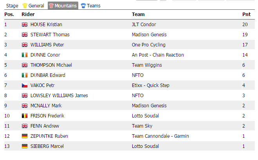Click the Pnt column header

coord(246,14)
